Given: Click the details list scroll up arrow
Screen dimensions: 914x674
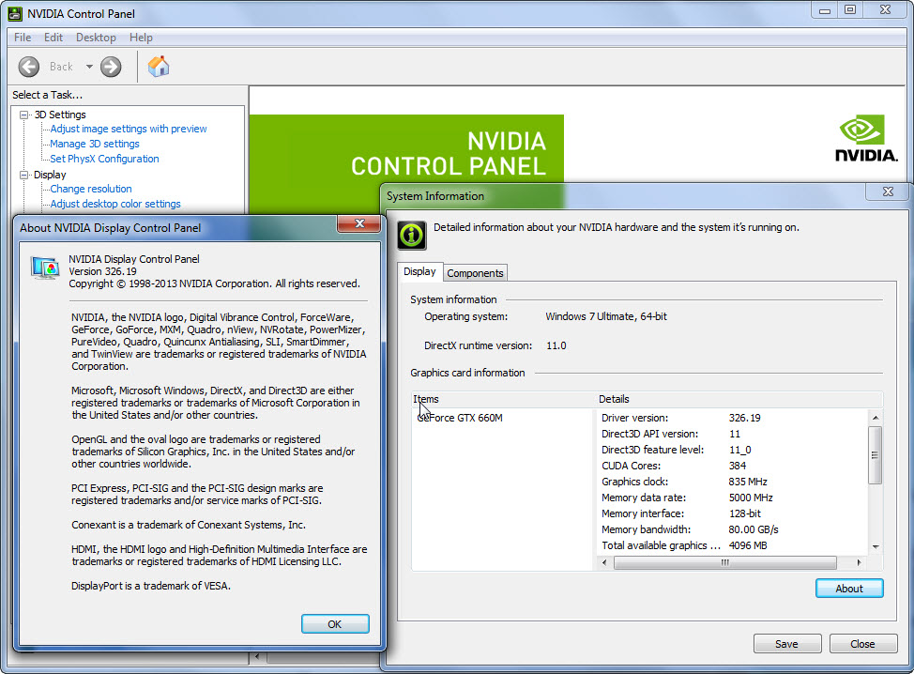Looking at the screenshot, I should click(x=875, y=418).
